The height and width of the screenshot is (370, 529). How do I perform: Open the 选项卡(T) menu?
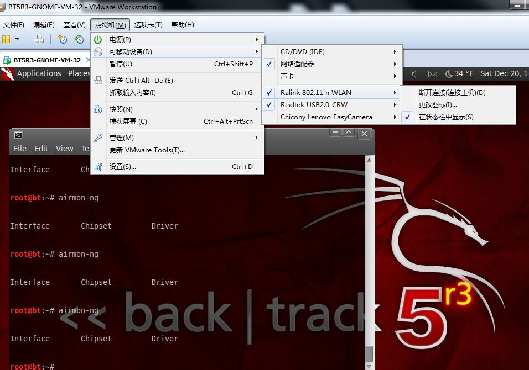coord(148,25)
